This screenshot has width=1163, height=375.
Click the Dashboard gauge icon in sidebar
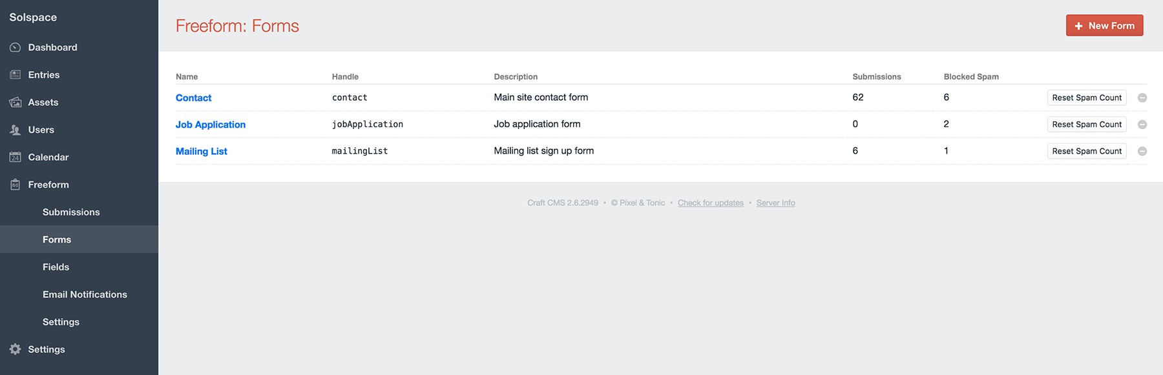(x=16, y=48)
